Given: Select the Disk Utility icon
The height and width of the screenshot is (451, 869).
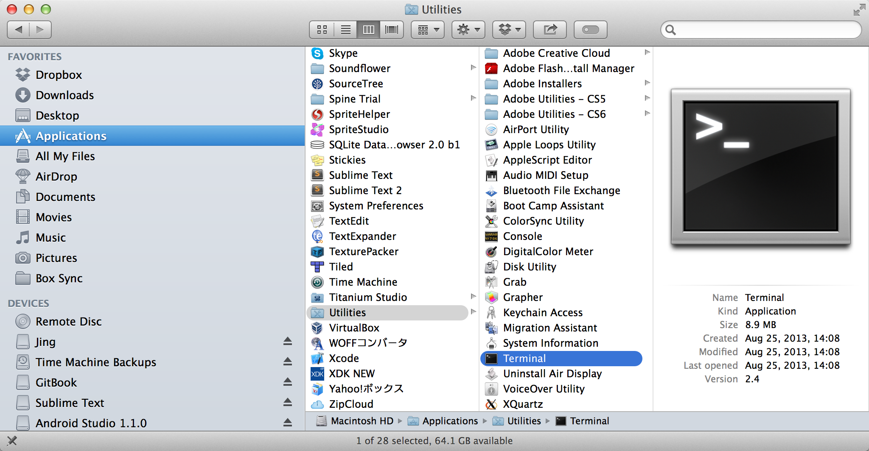Looking at the screenshot, I should point(491,267).
